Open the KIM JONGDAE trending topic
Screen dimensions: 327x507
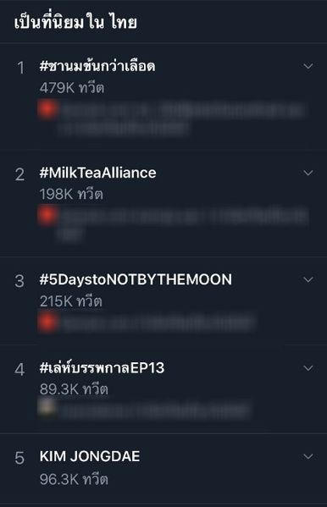tap(90, 456)
